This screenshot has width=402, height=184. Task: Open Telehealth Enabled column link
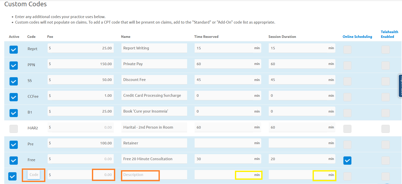[389, 34]
